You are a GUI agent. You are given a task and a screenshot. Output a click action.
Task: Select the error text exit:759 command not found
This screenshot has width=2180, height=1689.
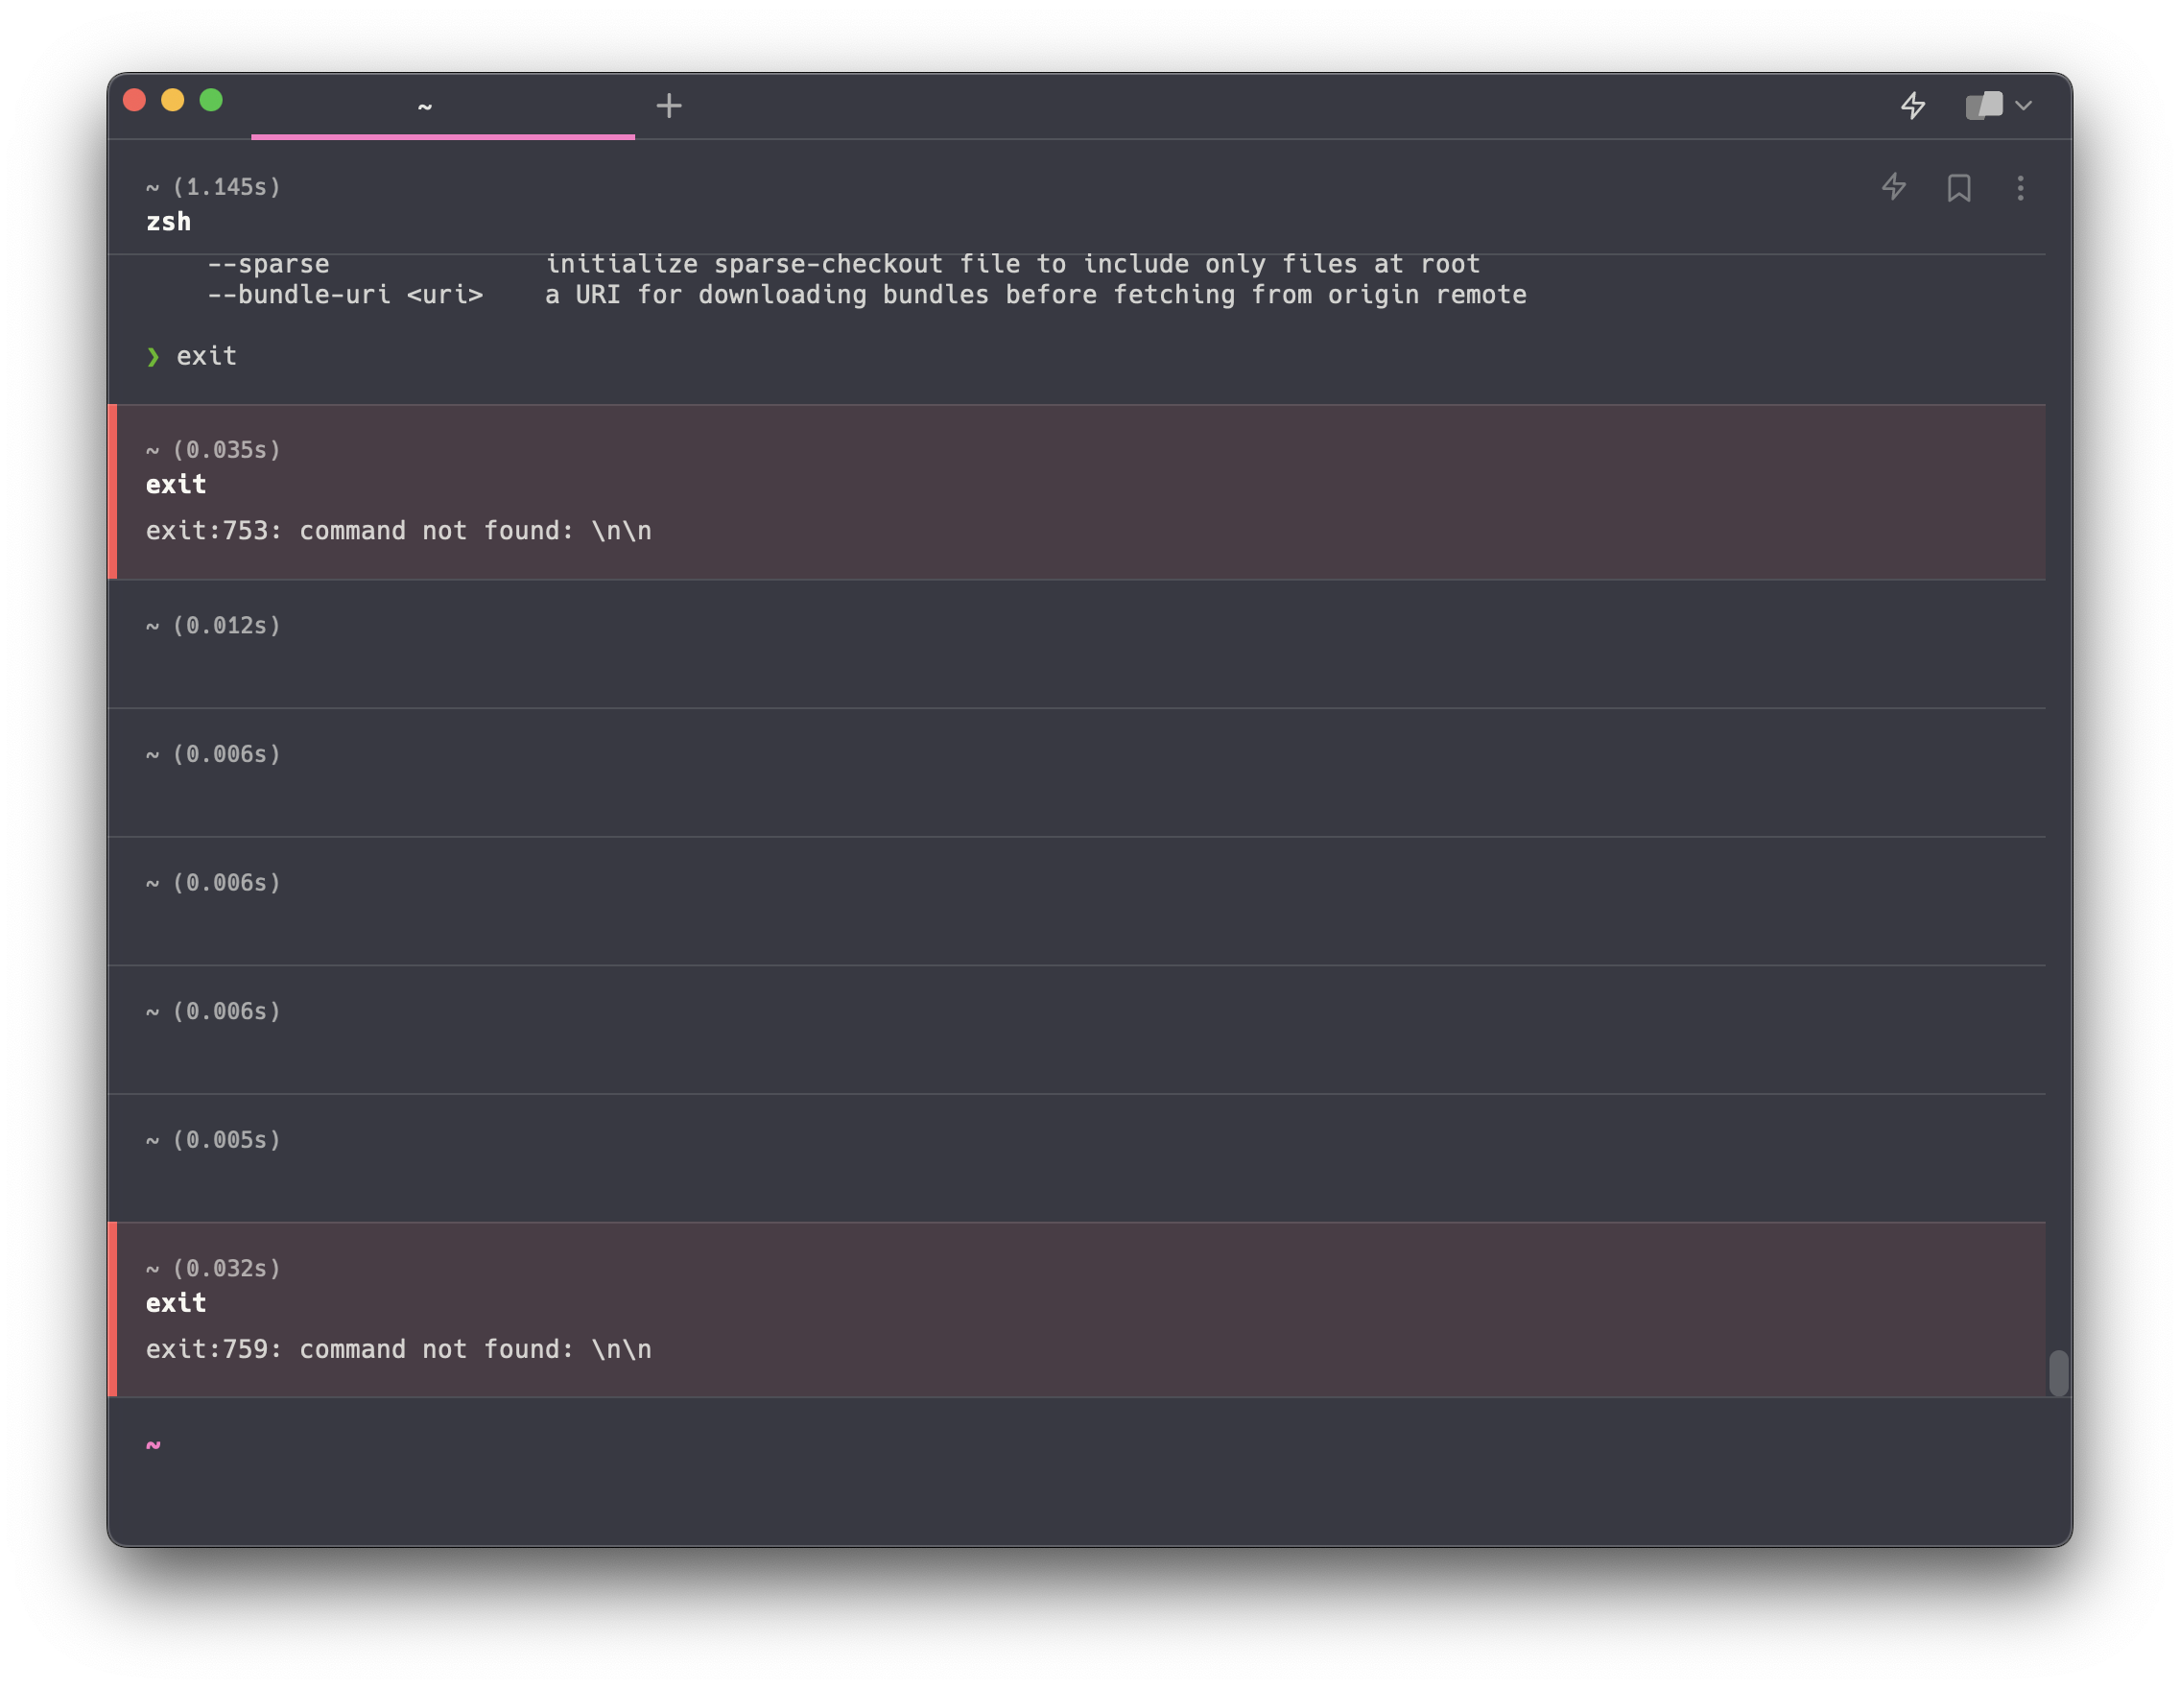pos(399,1348)
